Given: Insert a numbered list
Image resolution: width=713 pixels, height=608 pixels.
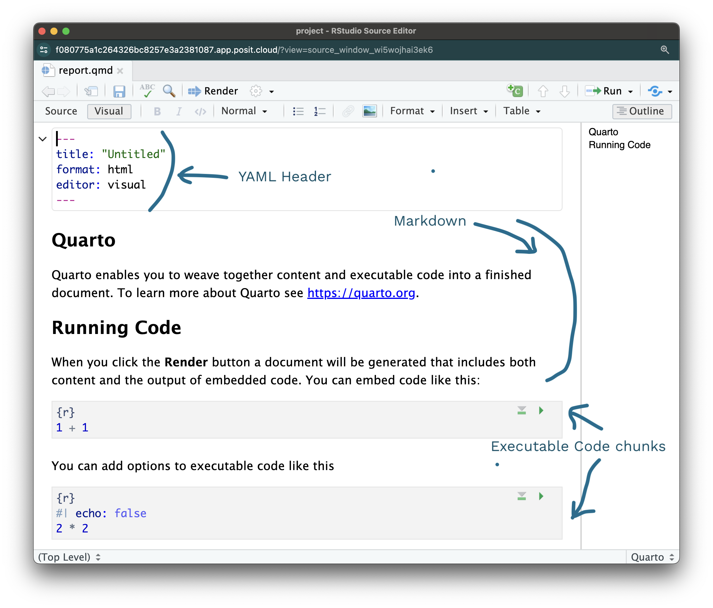Looking at the screenshot, I should tap(320, 111).
